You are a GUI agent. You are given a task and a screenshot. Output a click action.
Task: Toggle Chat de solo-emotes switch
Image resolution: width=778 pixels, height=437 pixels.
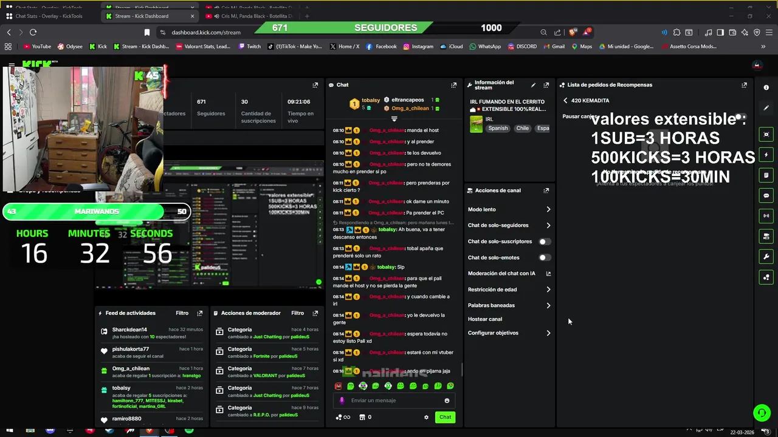point(545,257)
